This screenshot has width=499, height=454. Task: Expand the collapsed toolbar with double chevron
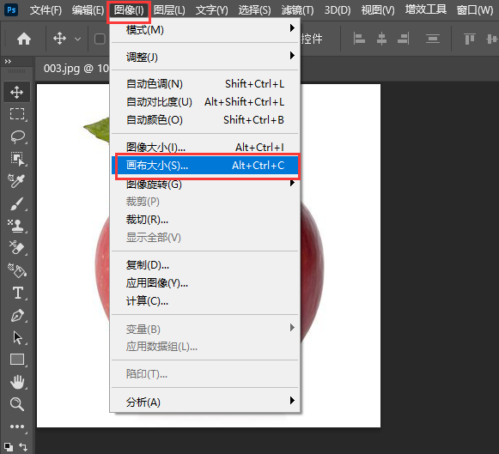coord(8,61)
